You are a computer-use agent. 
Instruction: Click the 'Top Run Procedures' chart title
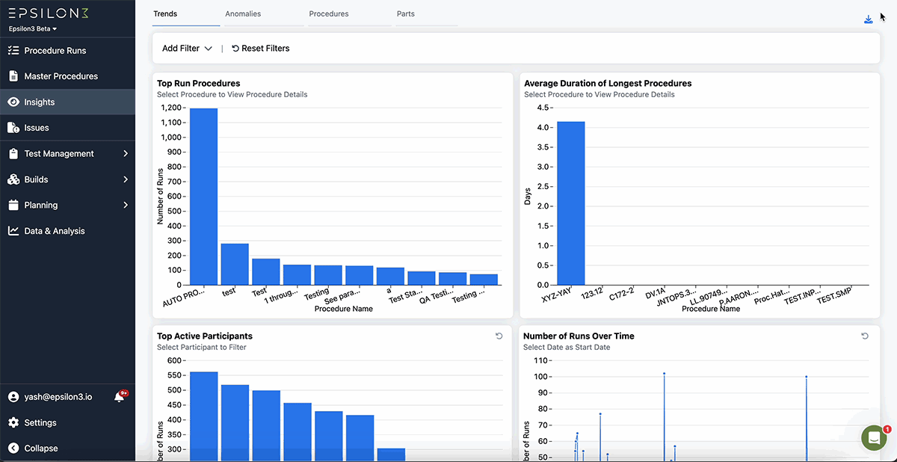point(198,84)
